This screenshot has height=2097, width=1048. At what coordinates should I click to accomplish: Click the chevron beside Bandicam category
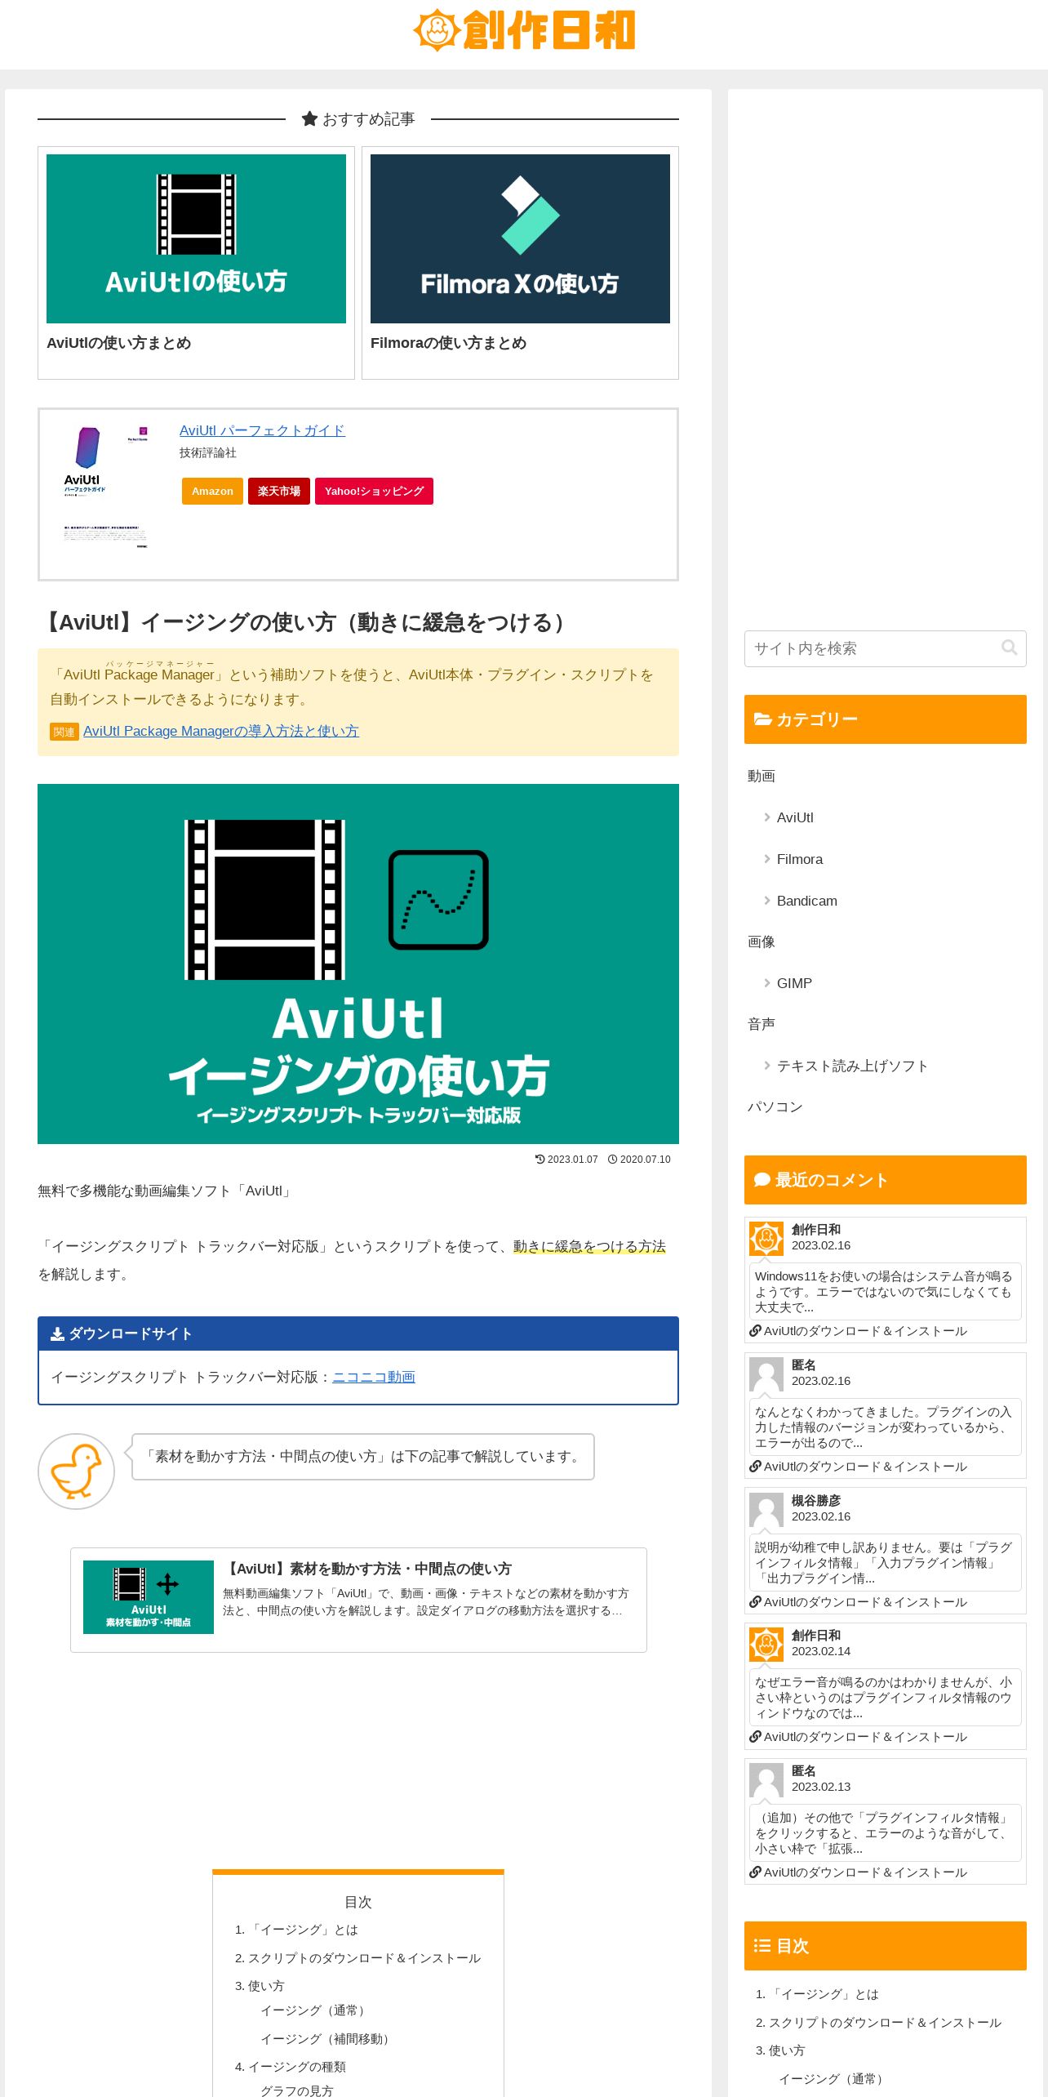click(767, 901)
